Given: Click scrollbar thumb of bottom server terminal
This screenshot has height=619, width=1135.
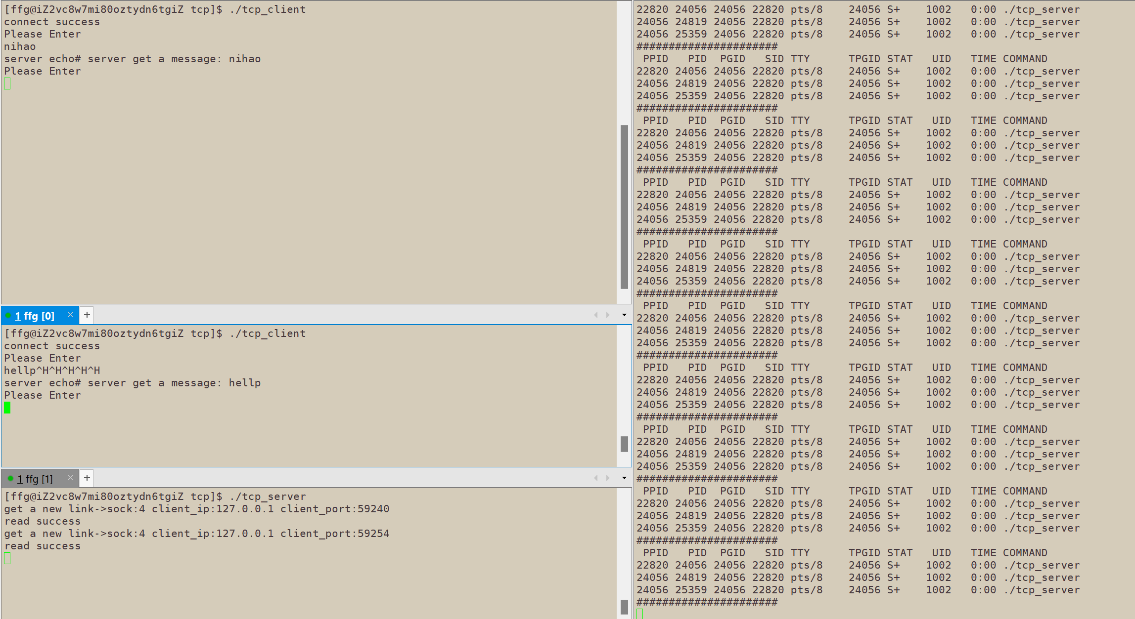Looking at the screenshot, I should click(x=624, y=607).
